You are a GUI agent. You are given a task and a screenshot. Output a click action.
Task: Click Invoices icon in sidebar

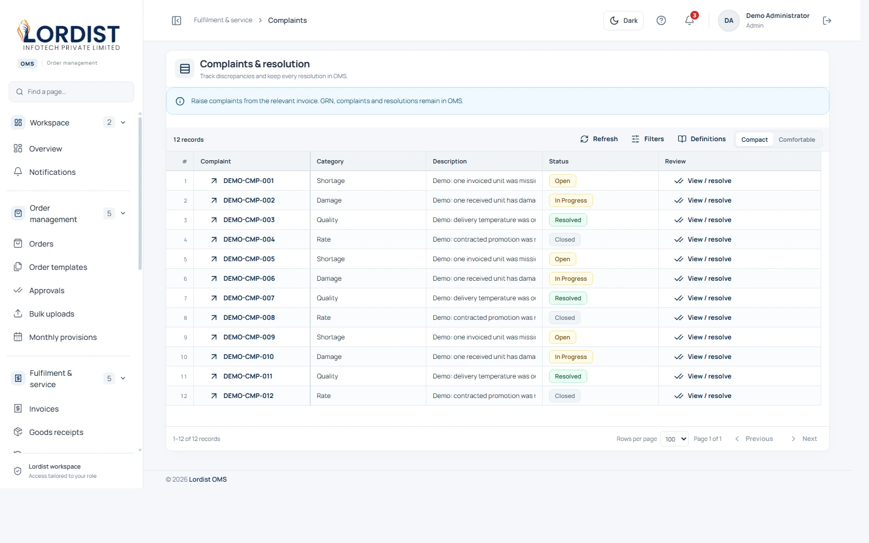18,409
